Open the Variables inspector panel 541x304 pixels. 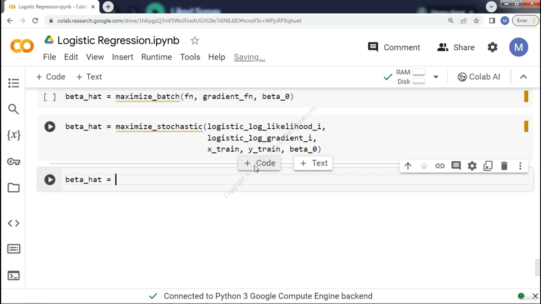[x=14, y=135]
